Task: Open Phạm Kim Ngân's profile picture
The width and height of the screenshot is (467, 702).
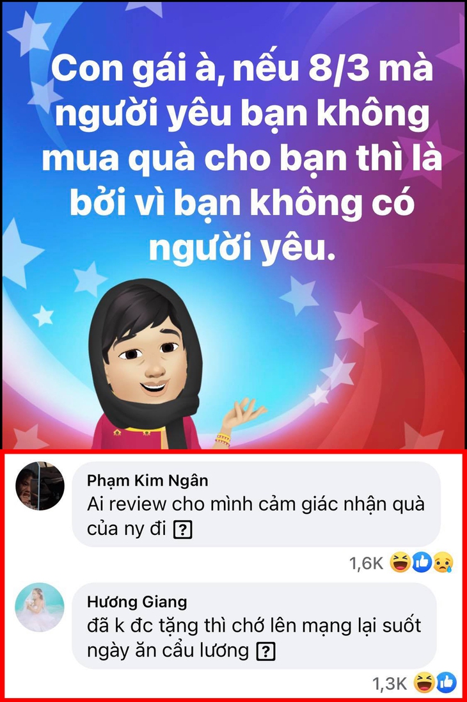Action: point(40,486)
